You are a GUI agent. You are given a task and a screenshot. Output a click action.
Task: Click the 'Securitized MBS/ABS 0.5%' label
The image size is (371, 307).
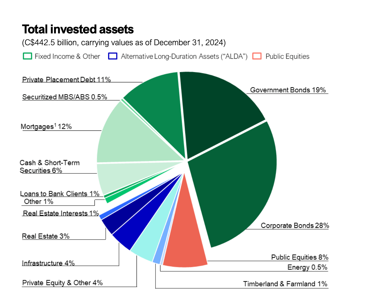pyautogui.click(x=65, y=97)
